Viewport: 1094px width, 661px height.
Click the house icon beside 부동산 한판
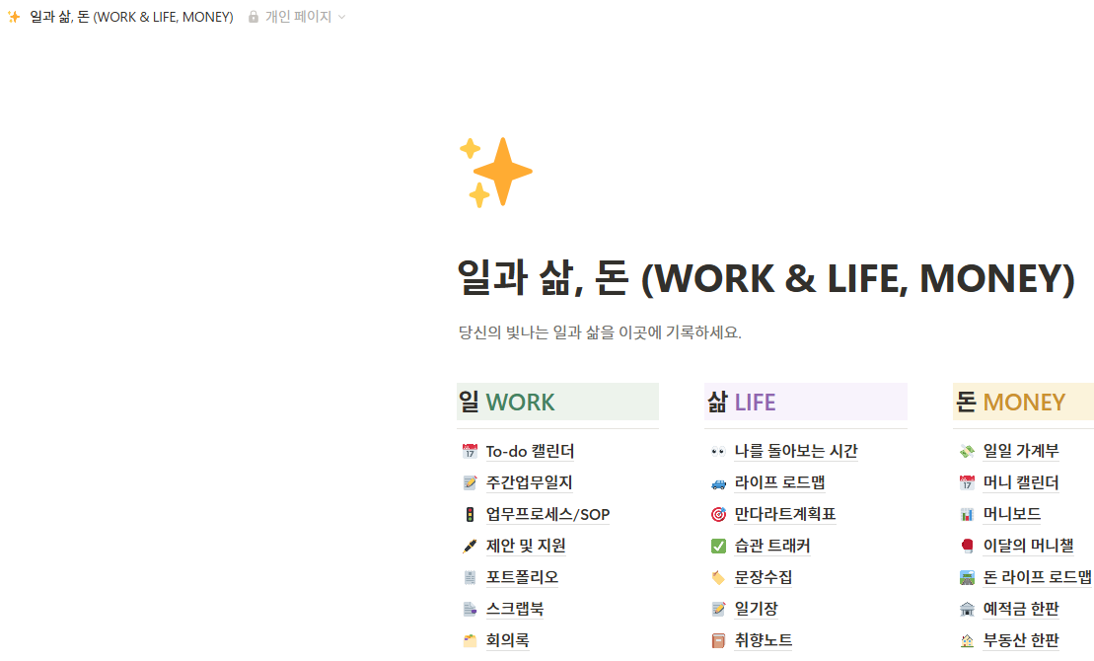pyautogui.click(x=967, y=640)
